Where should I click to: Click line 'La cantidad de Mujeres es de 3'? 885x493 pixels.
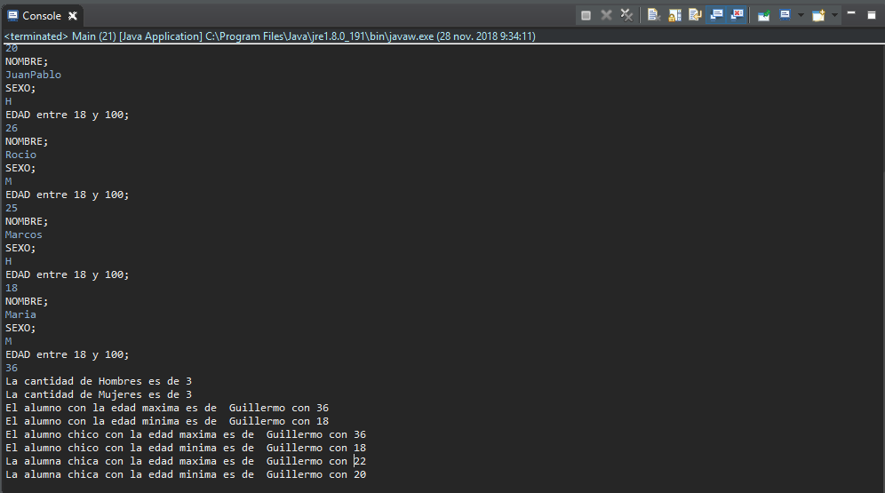[99, 395]
